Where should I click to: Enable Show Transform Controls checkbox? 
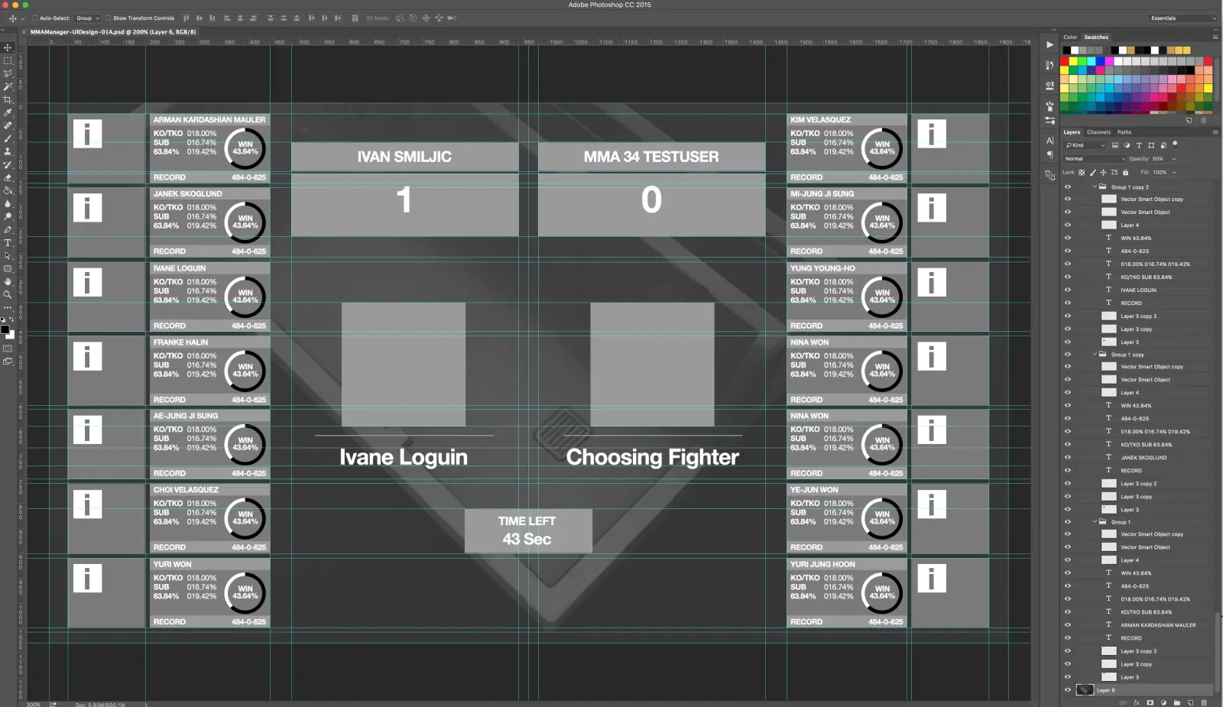click(x=108, y=18)
